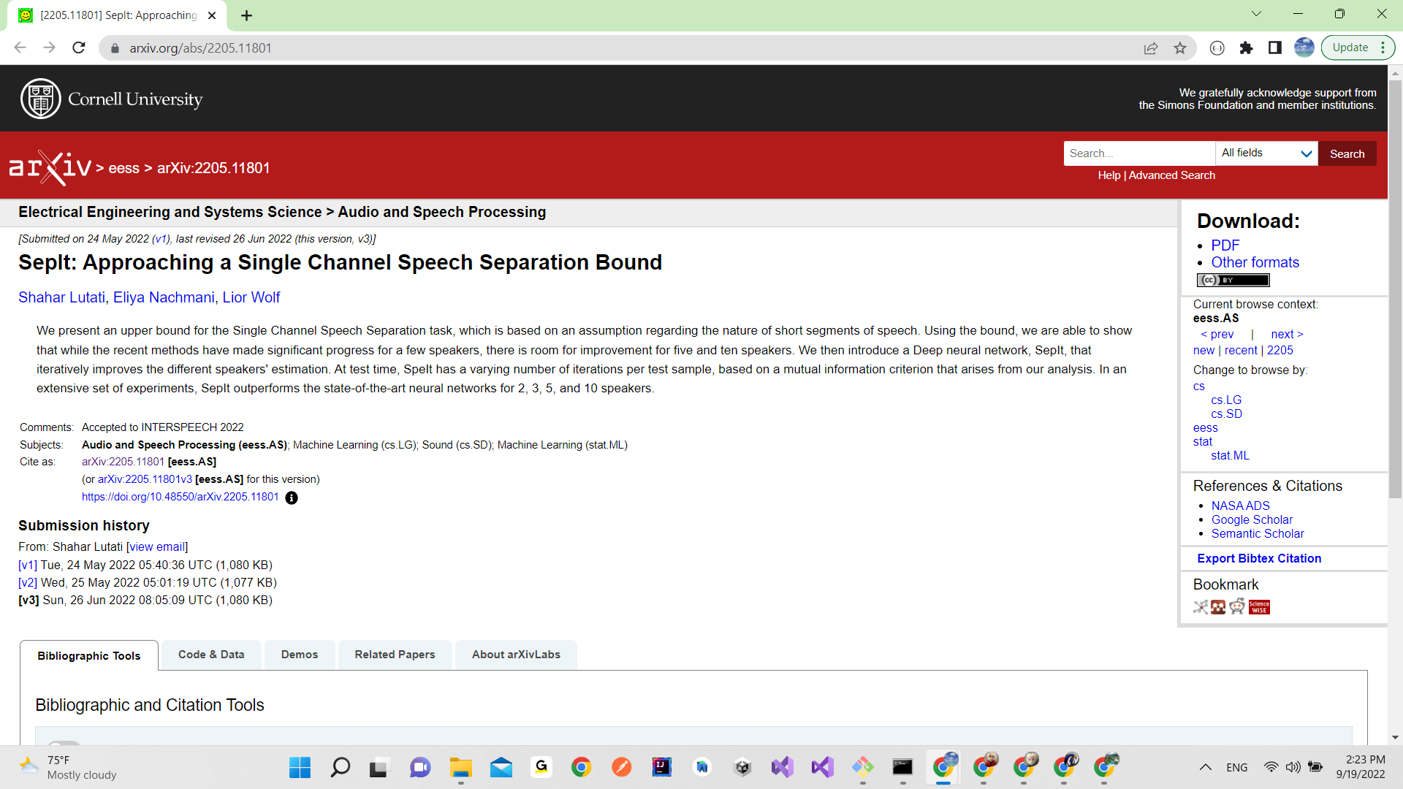Viewport: 1403px width, 789px height.
Task: Open Windows Search from the taskbar
Action: click(x=340, y=767)
